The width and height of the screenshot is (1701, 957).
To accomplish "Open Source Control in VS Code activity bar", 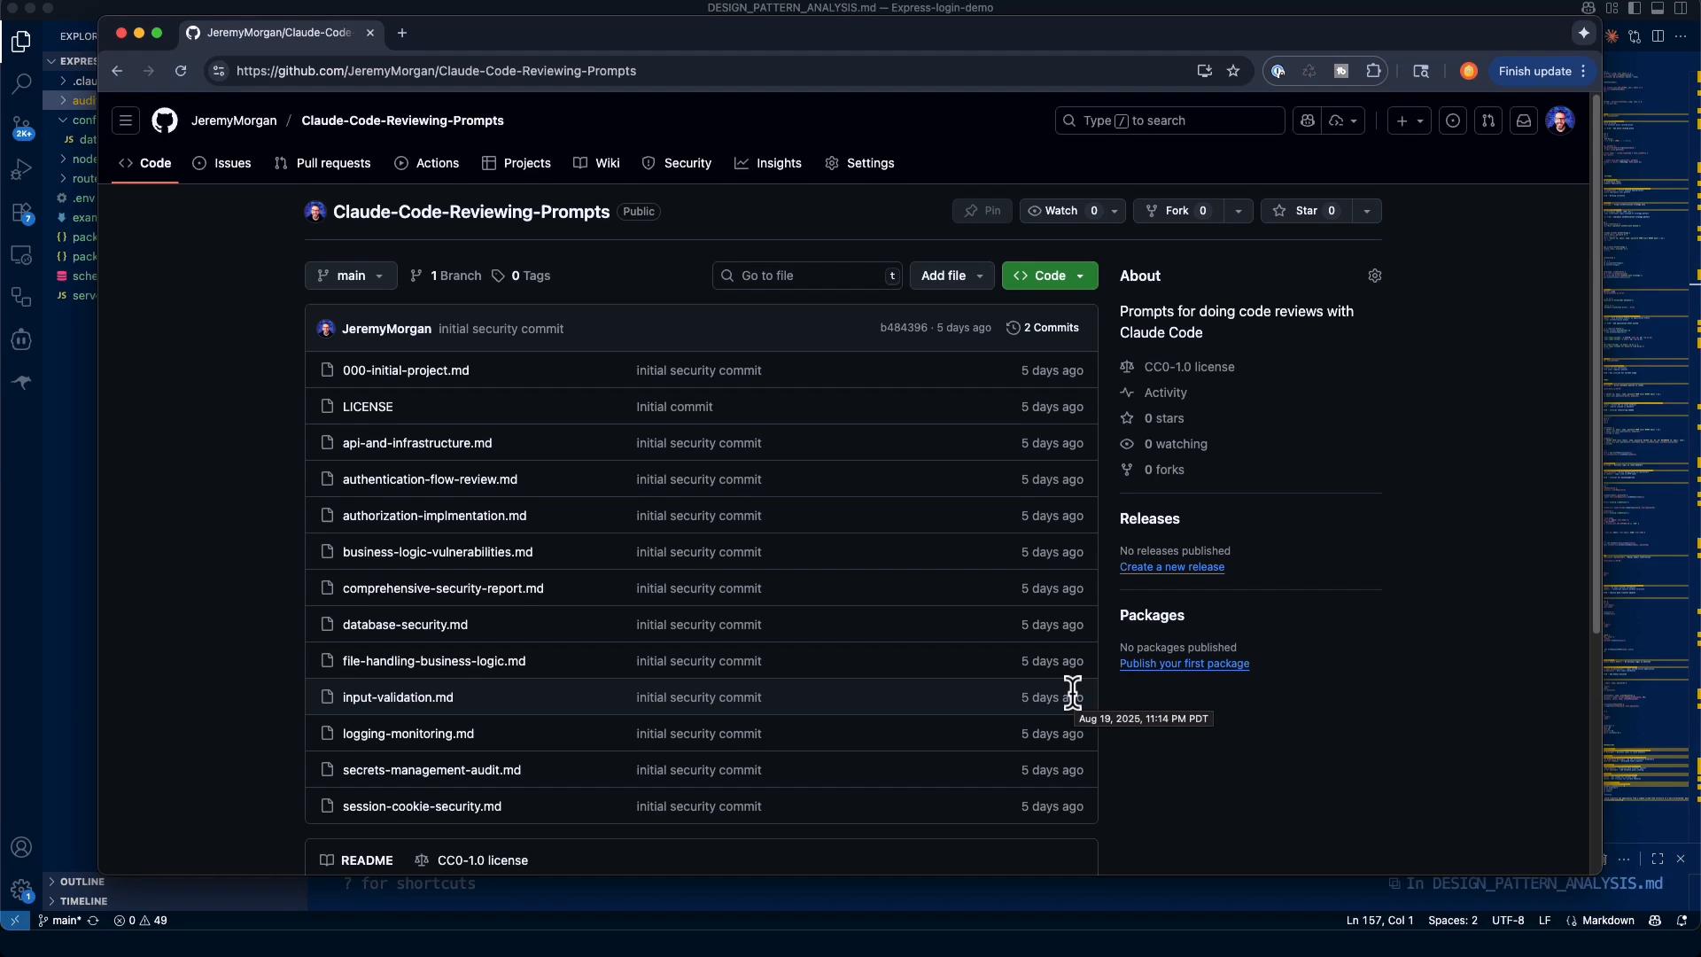I will click(x=21, y=127).
